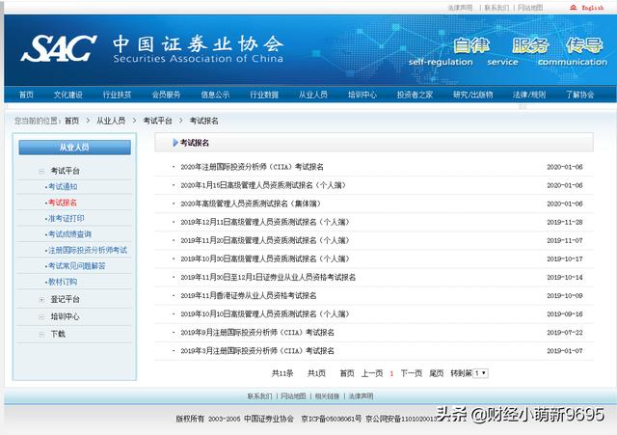Open 了解协会 navigation menu

580,95
